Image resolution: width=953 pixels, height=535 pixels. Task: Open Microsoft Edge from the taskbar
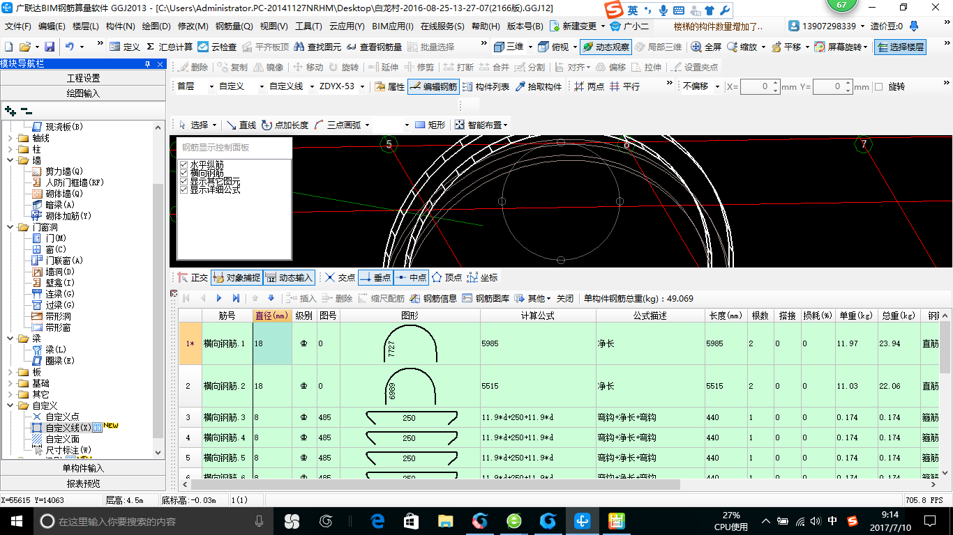(377, 520)
